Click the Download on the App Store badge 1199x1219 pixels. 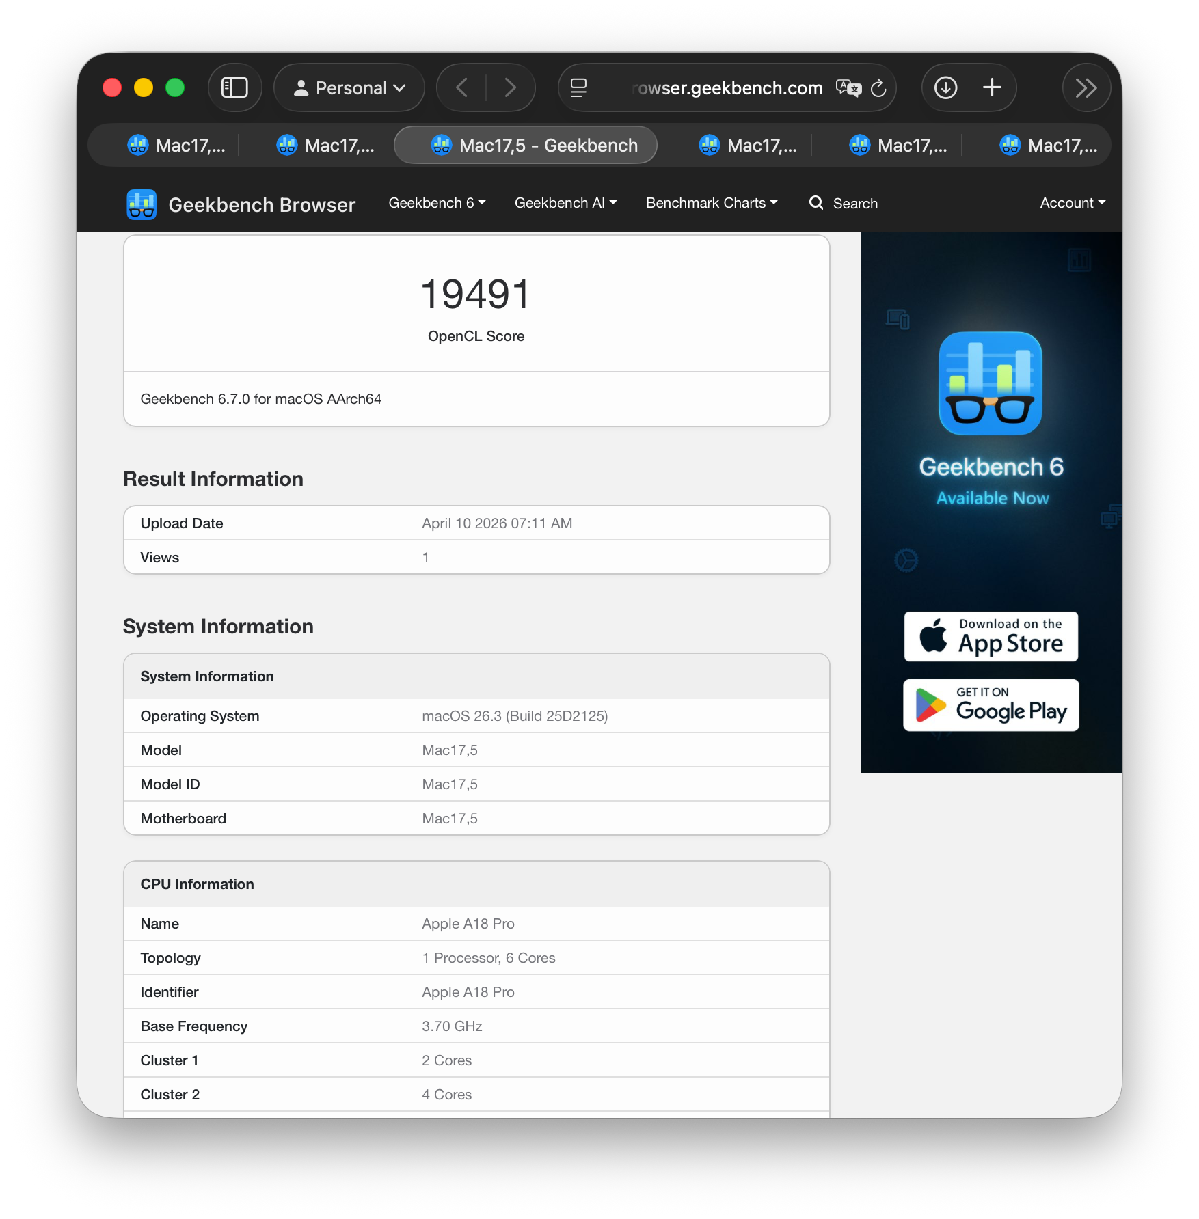(991, 636)
